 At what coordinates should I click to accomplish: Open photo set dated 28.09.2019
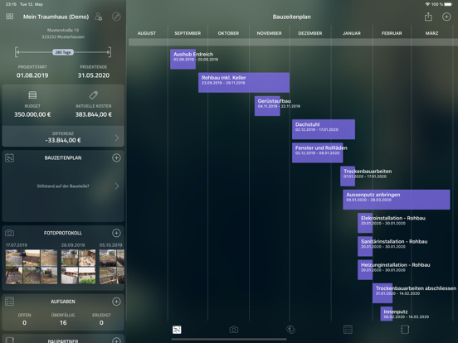coord(78,267)
